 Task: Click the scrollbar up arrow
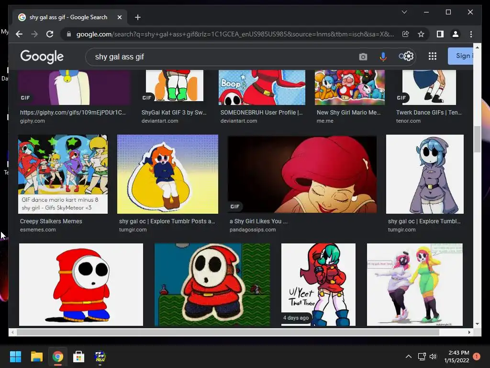click(477, 47)
